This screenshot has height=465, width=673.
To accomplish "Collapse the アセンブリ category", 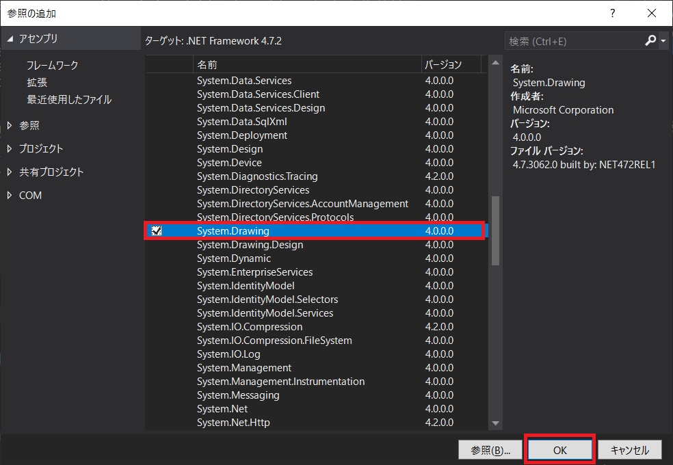I will [10, 39].
